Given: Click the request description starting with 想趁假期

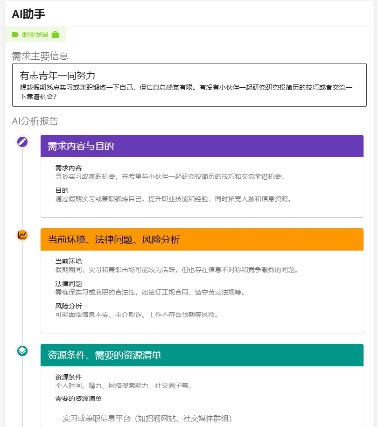Looking at the screenshot, I should 186,92.
